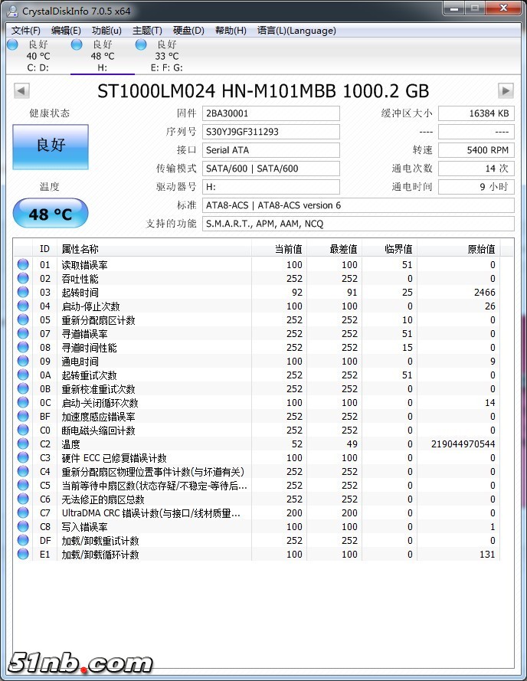Click status circle for C3 硬件 ECC row

[23, 457]
